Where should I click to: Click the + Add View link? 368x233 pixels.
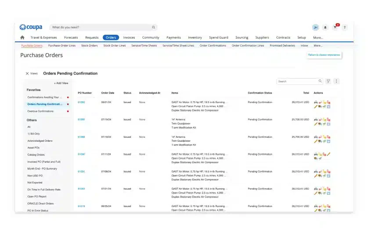[61, 83]
